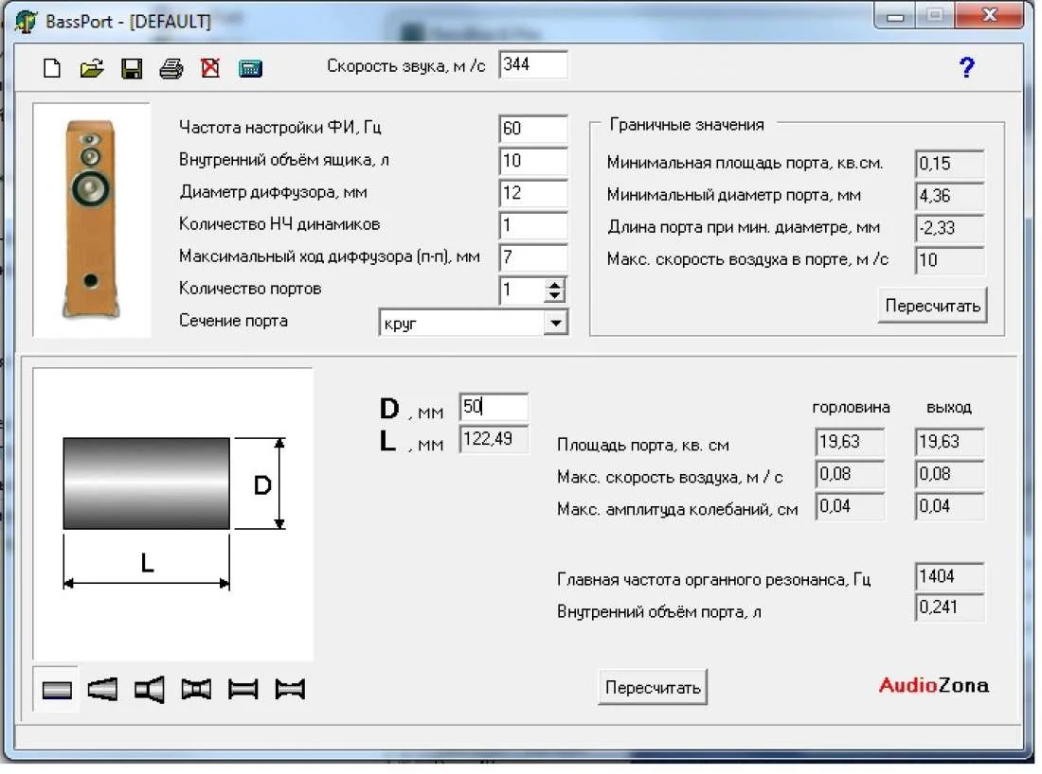Click the Макс. скорость воздуха в порте field
Screen dimensions: 1042x774
coord(949,259)
